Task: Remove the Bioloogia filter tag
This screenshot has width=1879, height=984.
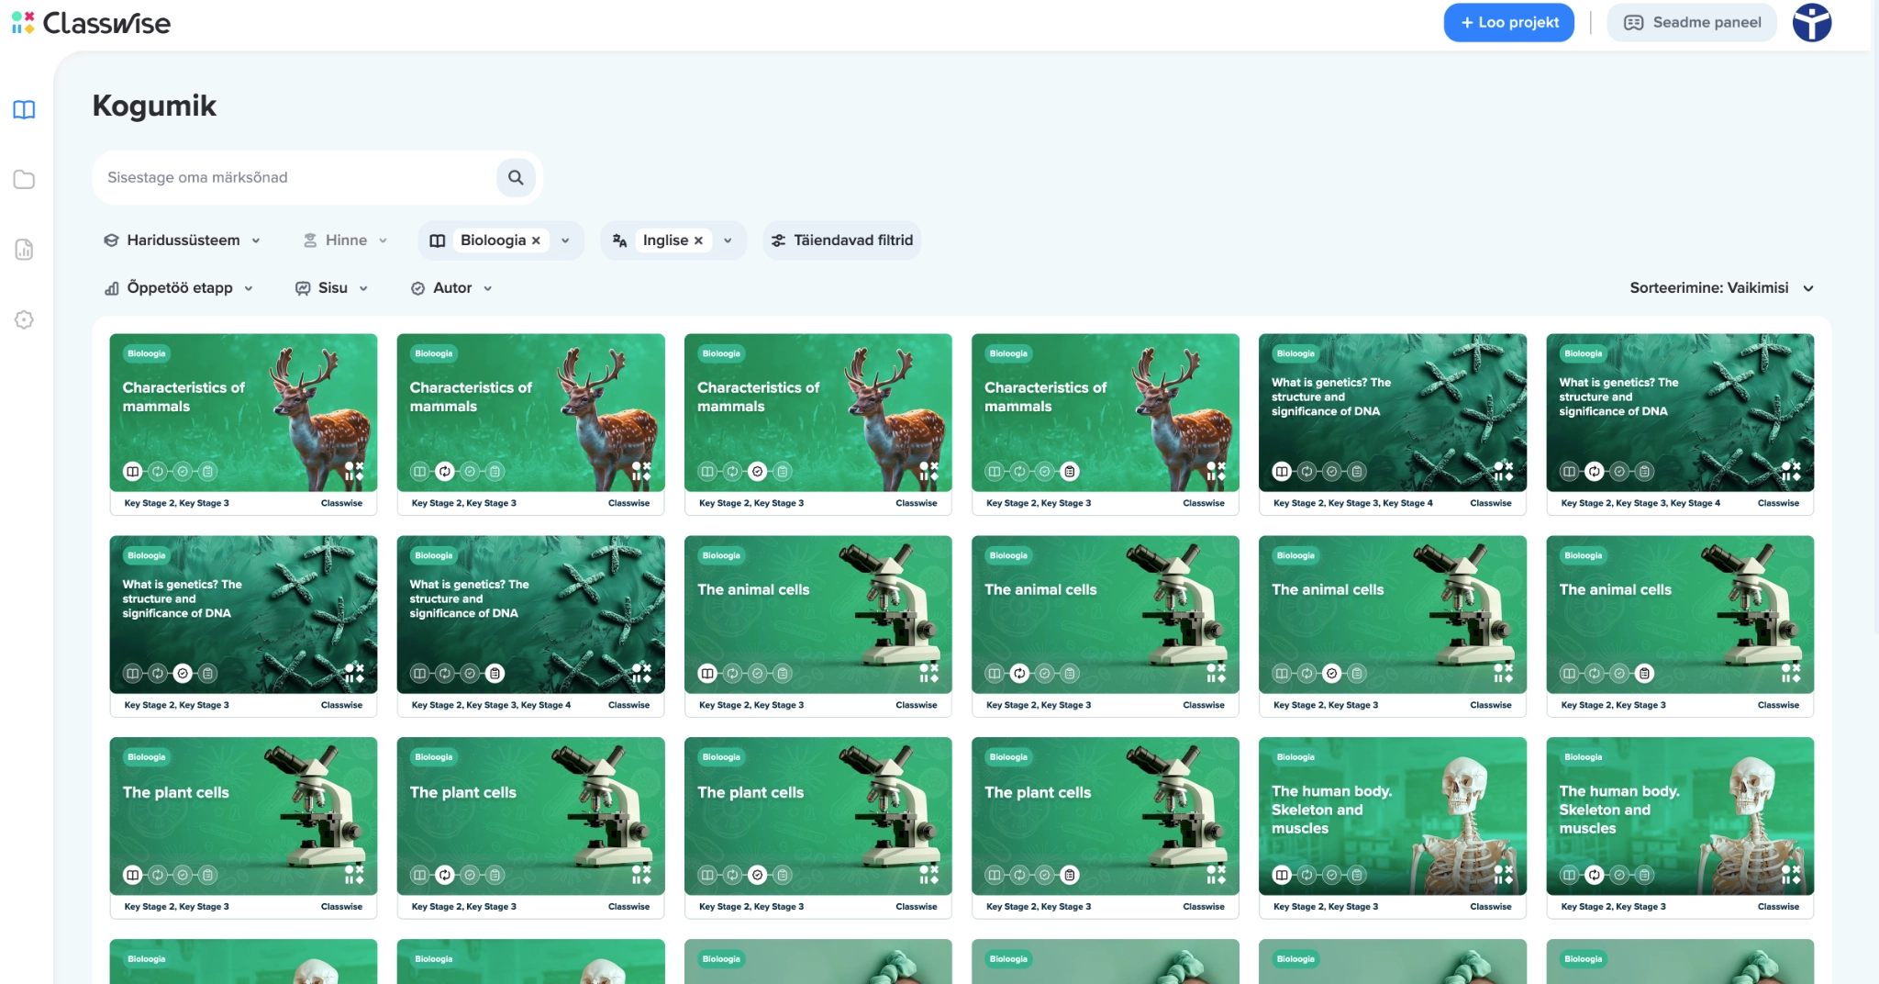Action: coord(537,240)
